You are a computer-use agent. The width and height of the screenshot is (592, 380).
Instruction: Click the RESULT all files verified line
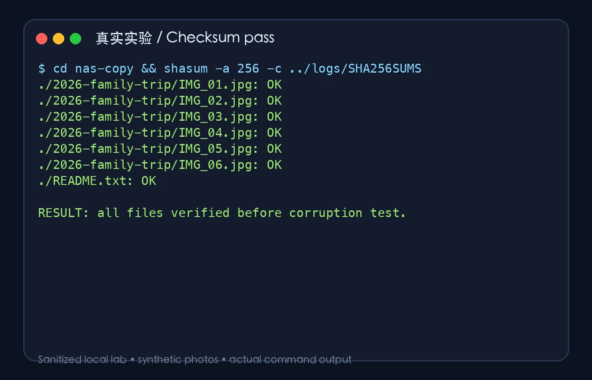click(222, 213)
